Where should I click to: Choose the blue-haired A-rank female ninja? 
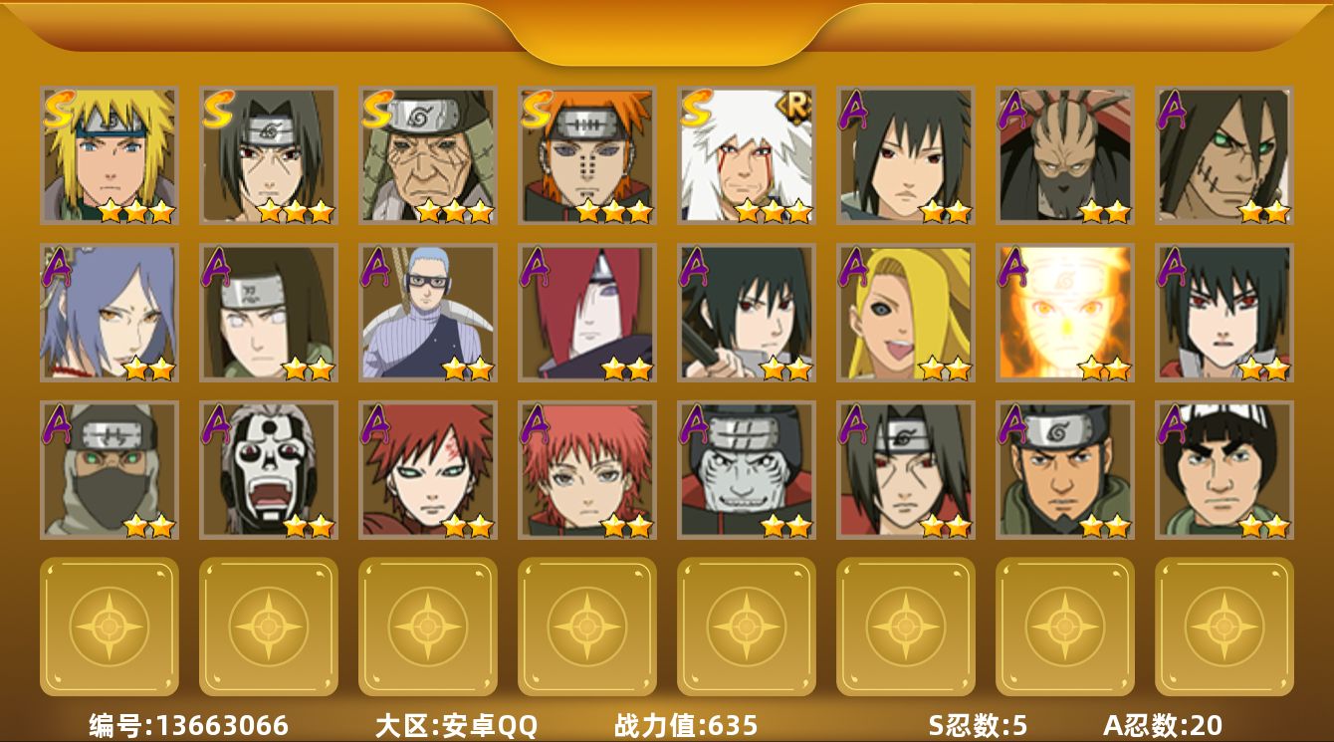click(x=110, y=313)
